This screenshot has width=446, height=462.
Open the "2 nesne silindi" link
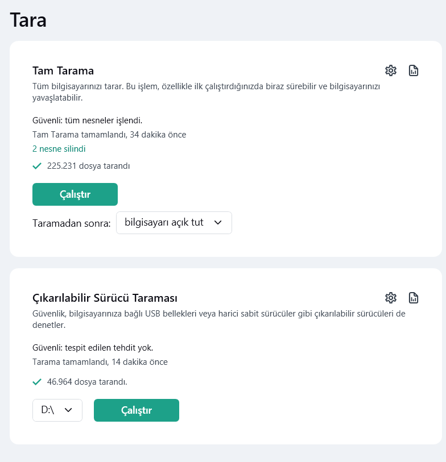click(59, 149)
